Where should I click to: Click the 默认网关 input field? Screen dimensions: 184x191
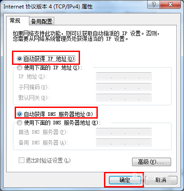[124, 98]
